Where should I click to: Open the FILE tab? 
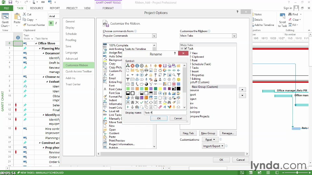coord(6,8)
